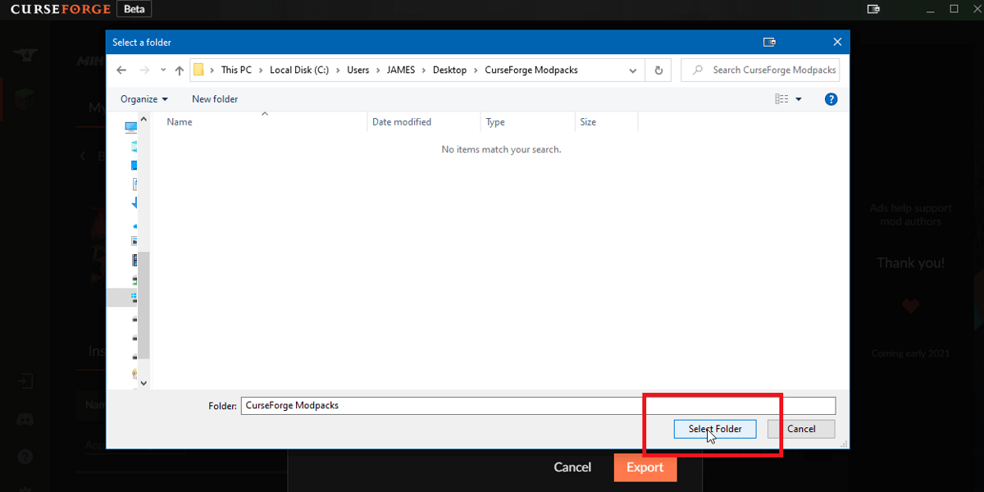Navigate to Users breadcrumb

(x=358, y=71)
